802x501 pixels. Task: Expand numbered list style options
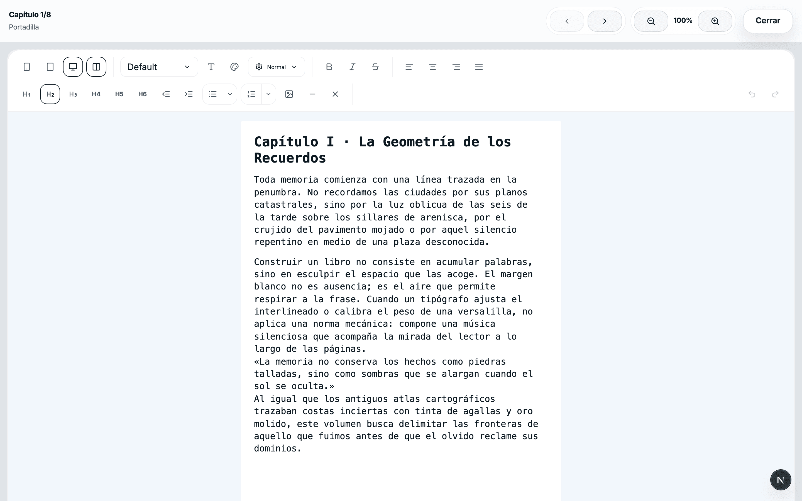tap(268, 94)
